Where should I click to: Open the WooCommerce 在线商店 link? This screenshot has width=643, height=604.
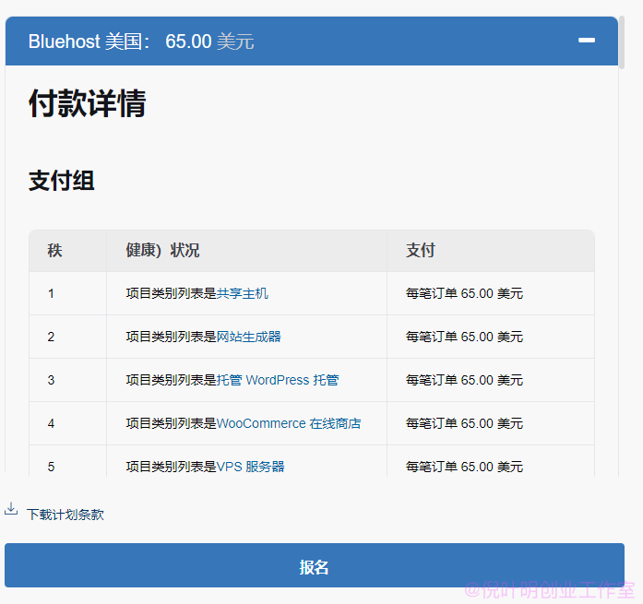[289, 423]
